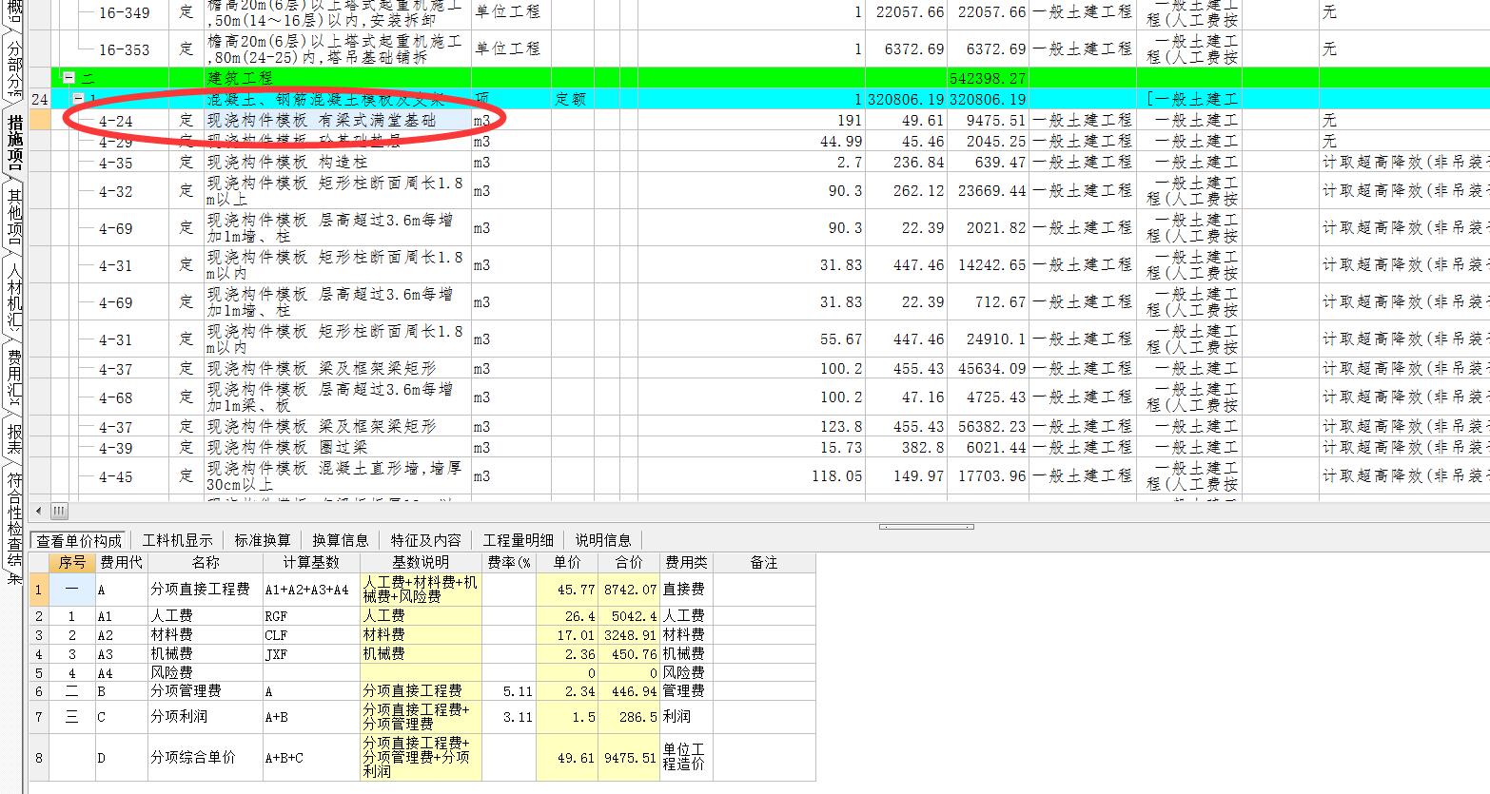Click total cell 542398.27 in green row
The width and height of the screenshot is (1490, 794).
tap(989, 78)
